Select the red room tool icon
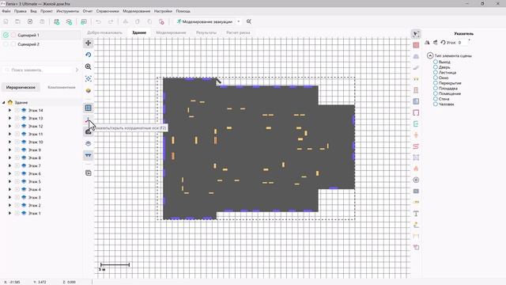Image resolution: width=506 pixels, height=285 pixels. pyautogui.click(x=416, y=45)
